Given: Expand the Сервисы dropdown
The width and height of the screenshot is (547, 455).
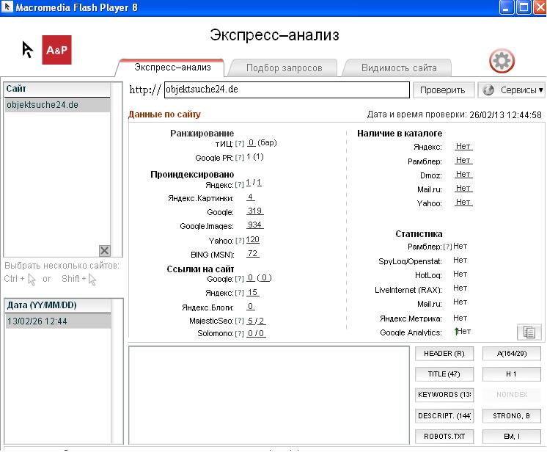Looking at the screenshot, I should tap(511, 90).
